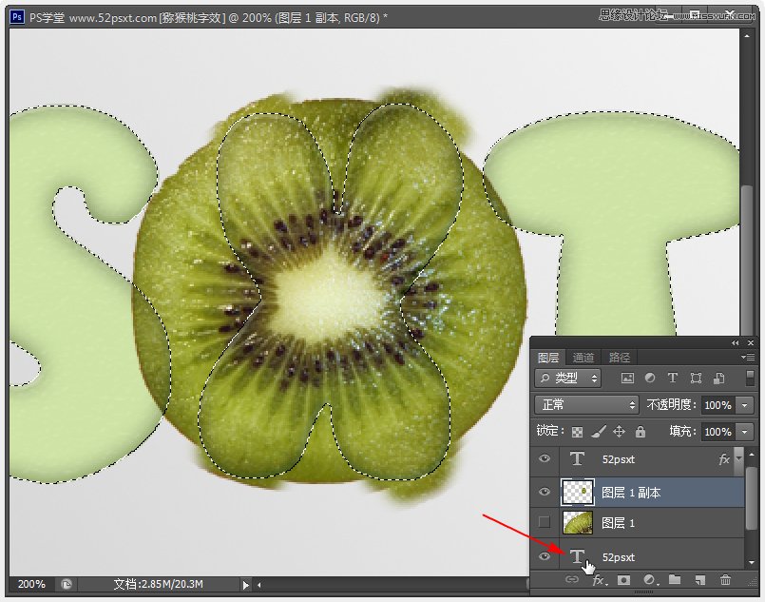Collapse the panel with the double arrows
765x602 pixels.
(x=734, y=342)
